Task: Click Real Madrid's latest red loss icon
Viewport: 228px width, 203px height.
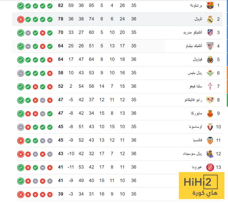Action: click(x=21, y=20)
